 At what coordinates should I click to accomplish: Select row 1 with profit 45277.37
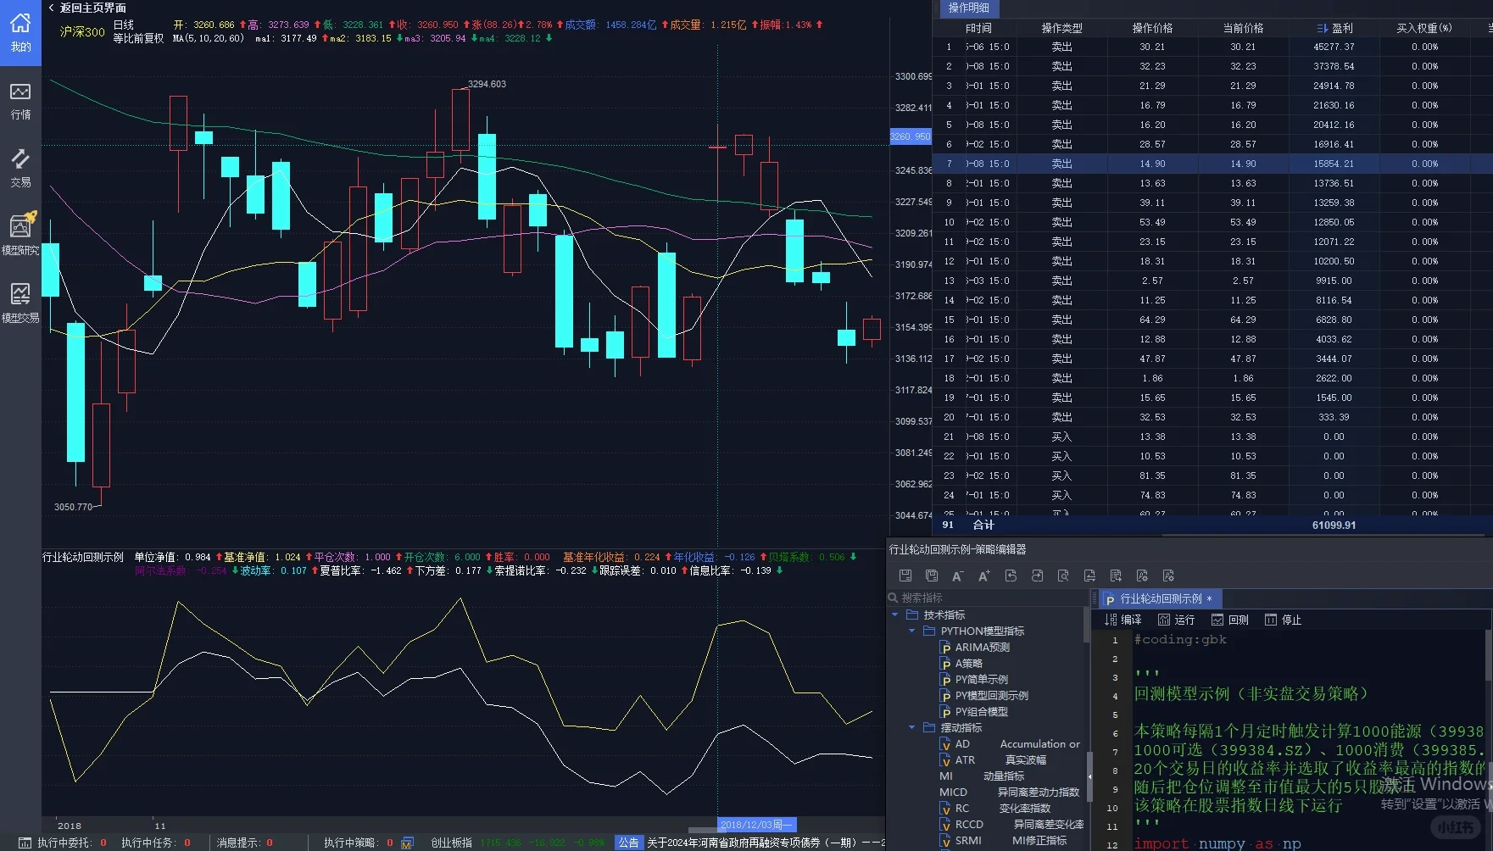pyautogui.click(x=1212, y=47)
